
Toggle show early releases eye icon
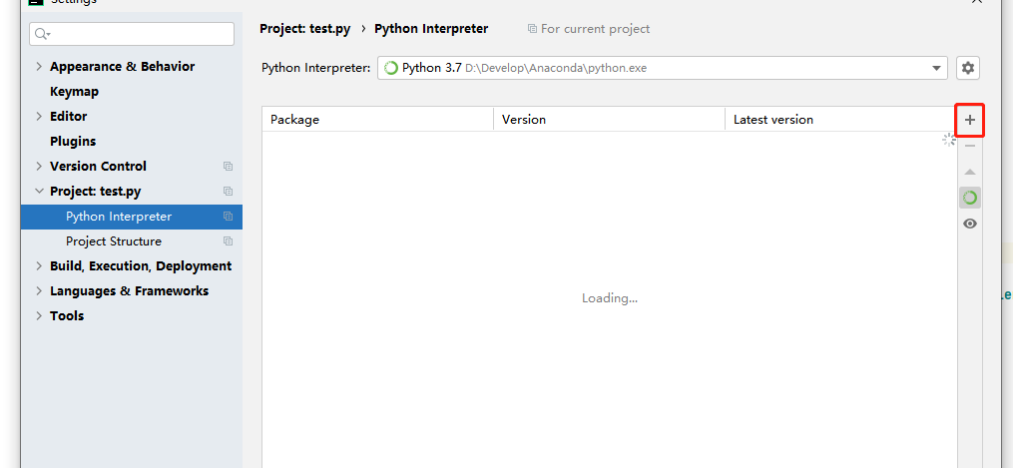point(970,224)
